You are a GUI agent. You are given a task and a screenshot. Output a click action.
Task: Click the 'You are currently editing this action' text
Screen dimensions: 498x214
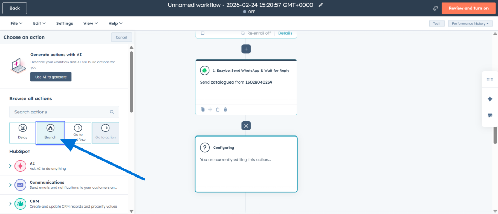(x=235, y=160)
